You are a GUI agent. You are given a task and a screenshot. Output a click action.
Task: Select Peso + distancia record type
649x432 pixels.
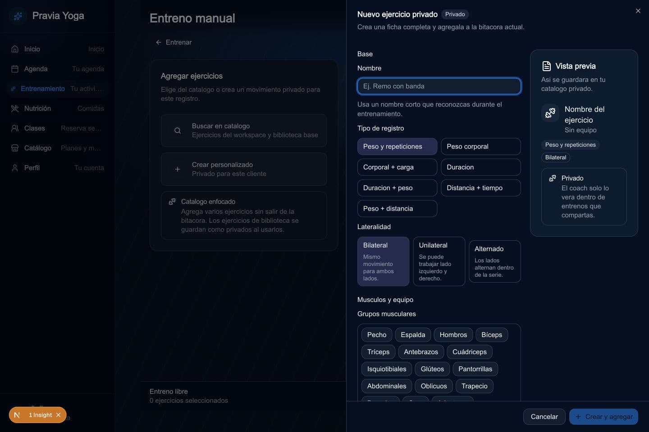(397, 209)
